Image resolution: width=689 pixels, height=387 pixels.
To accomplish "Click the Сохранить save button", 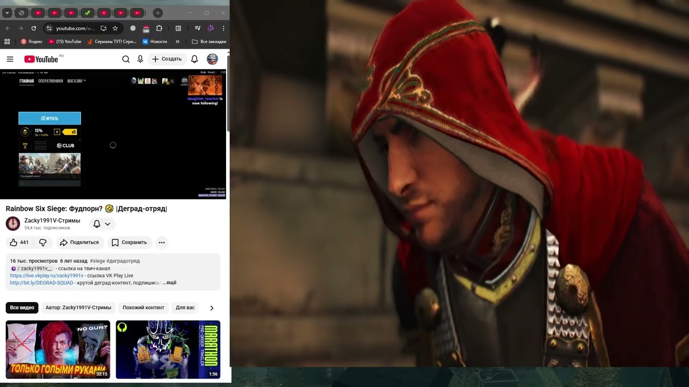I will click(129, 242).
